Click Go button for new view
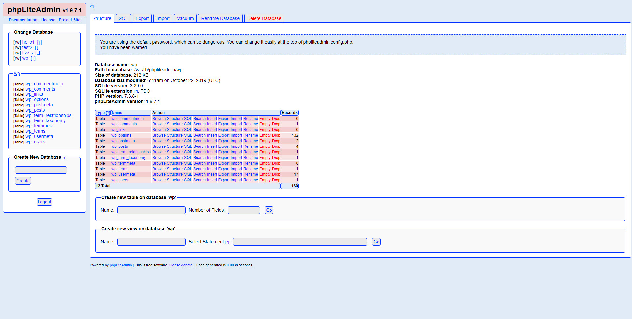This screenshot has height=319, width=632. click(376, 242)
